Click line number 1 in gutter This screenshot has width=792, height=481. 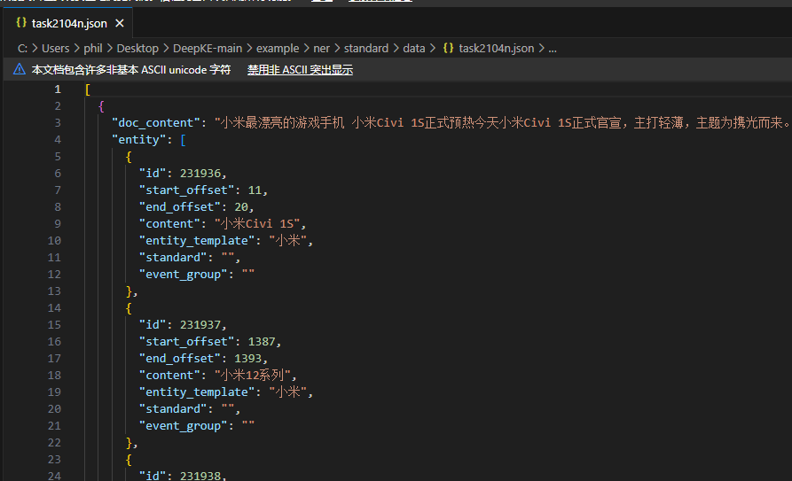click(58, 89)
